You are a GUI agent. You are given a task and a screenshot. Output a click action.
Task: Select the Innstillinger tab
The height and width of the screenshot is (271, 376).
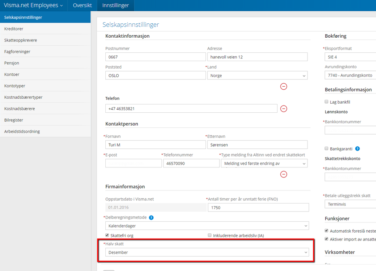(x=116, y=5)
